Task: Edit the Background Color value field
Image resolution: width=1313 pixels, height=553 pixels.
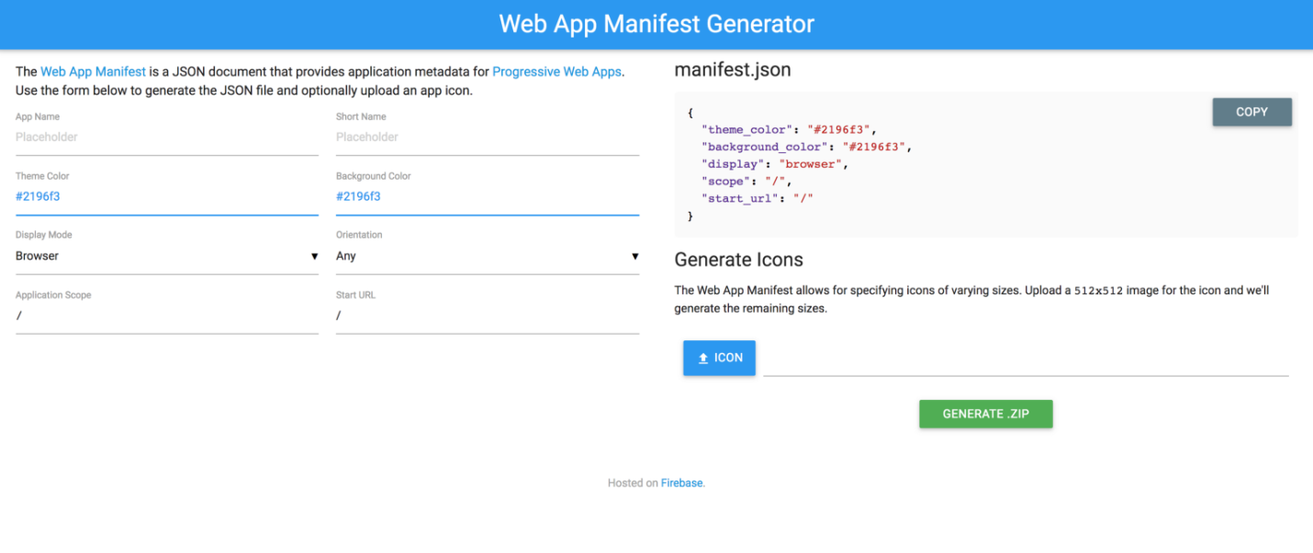Action: (487, 196)
